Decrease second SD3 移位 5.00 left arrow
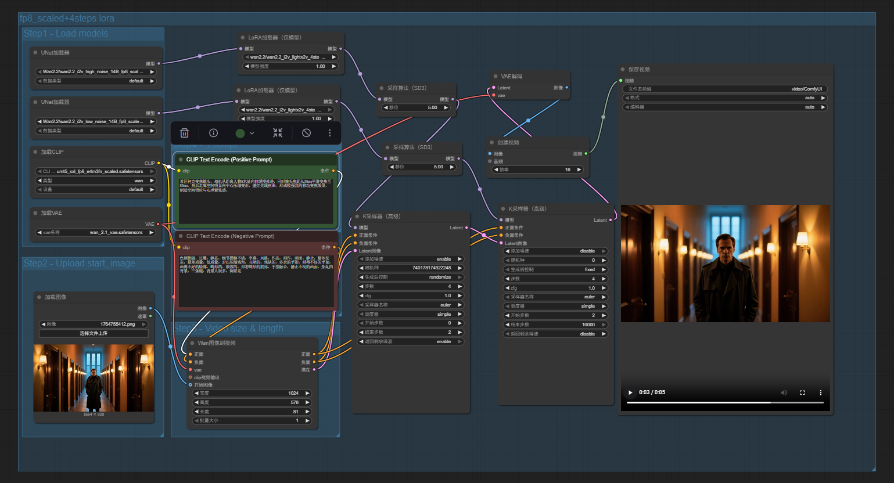The image size is (894, 483). tap(391, 167)
